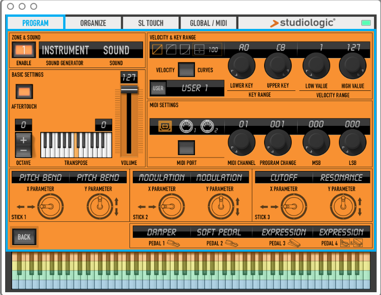
Task: Click the Volume fader handle
Action: click(x=129, y=89)
